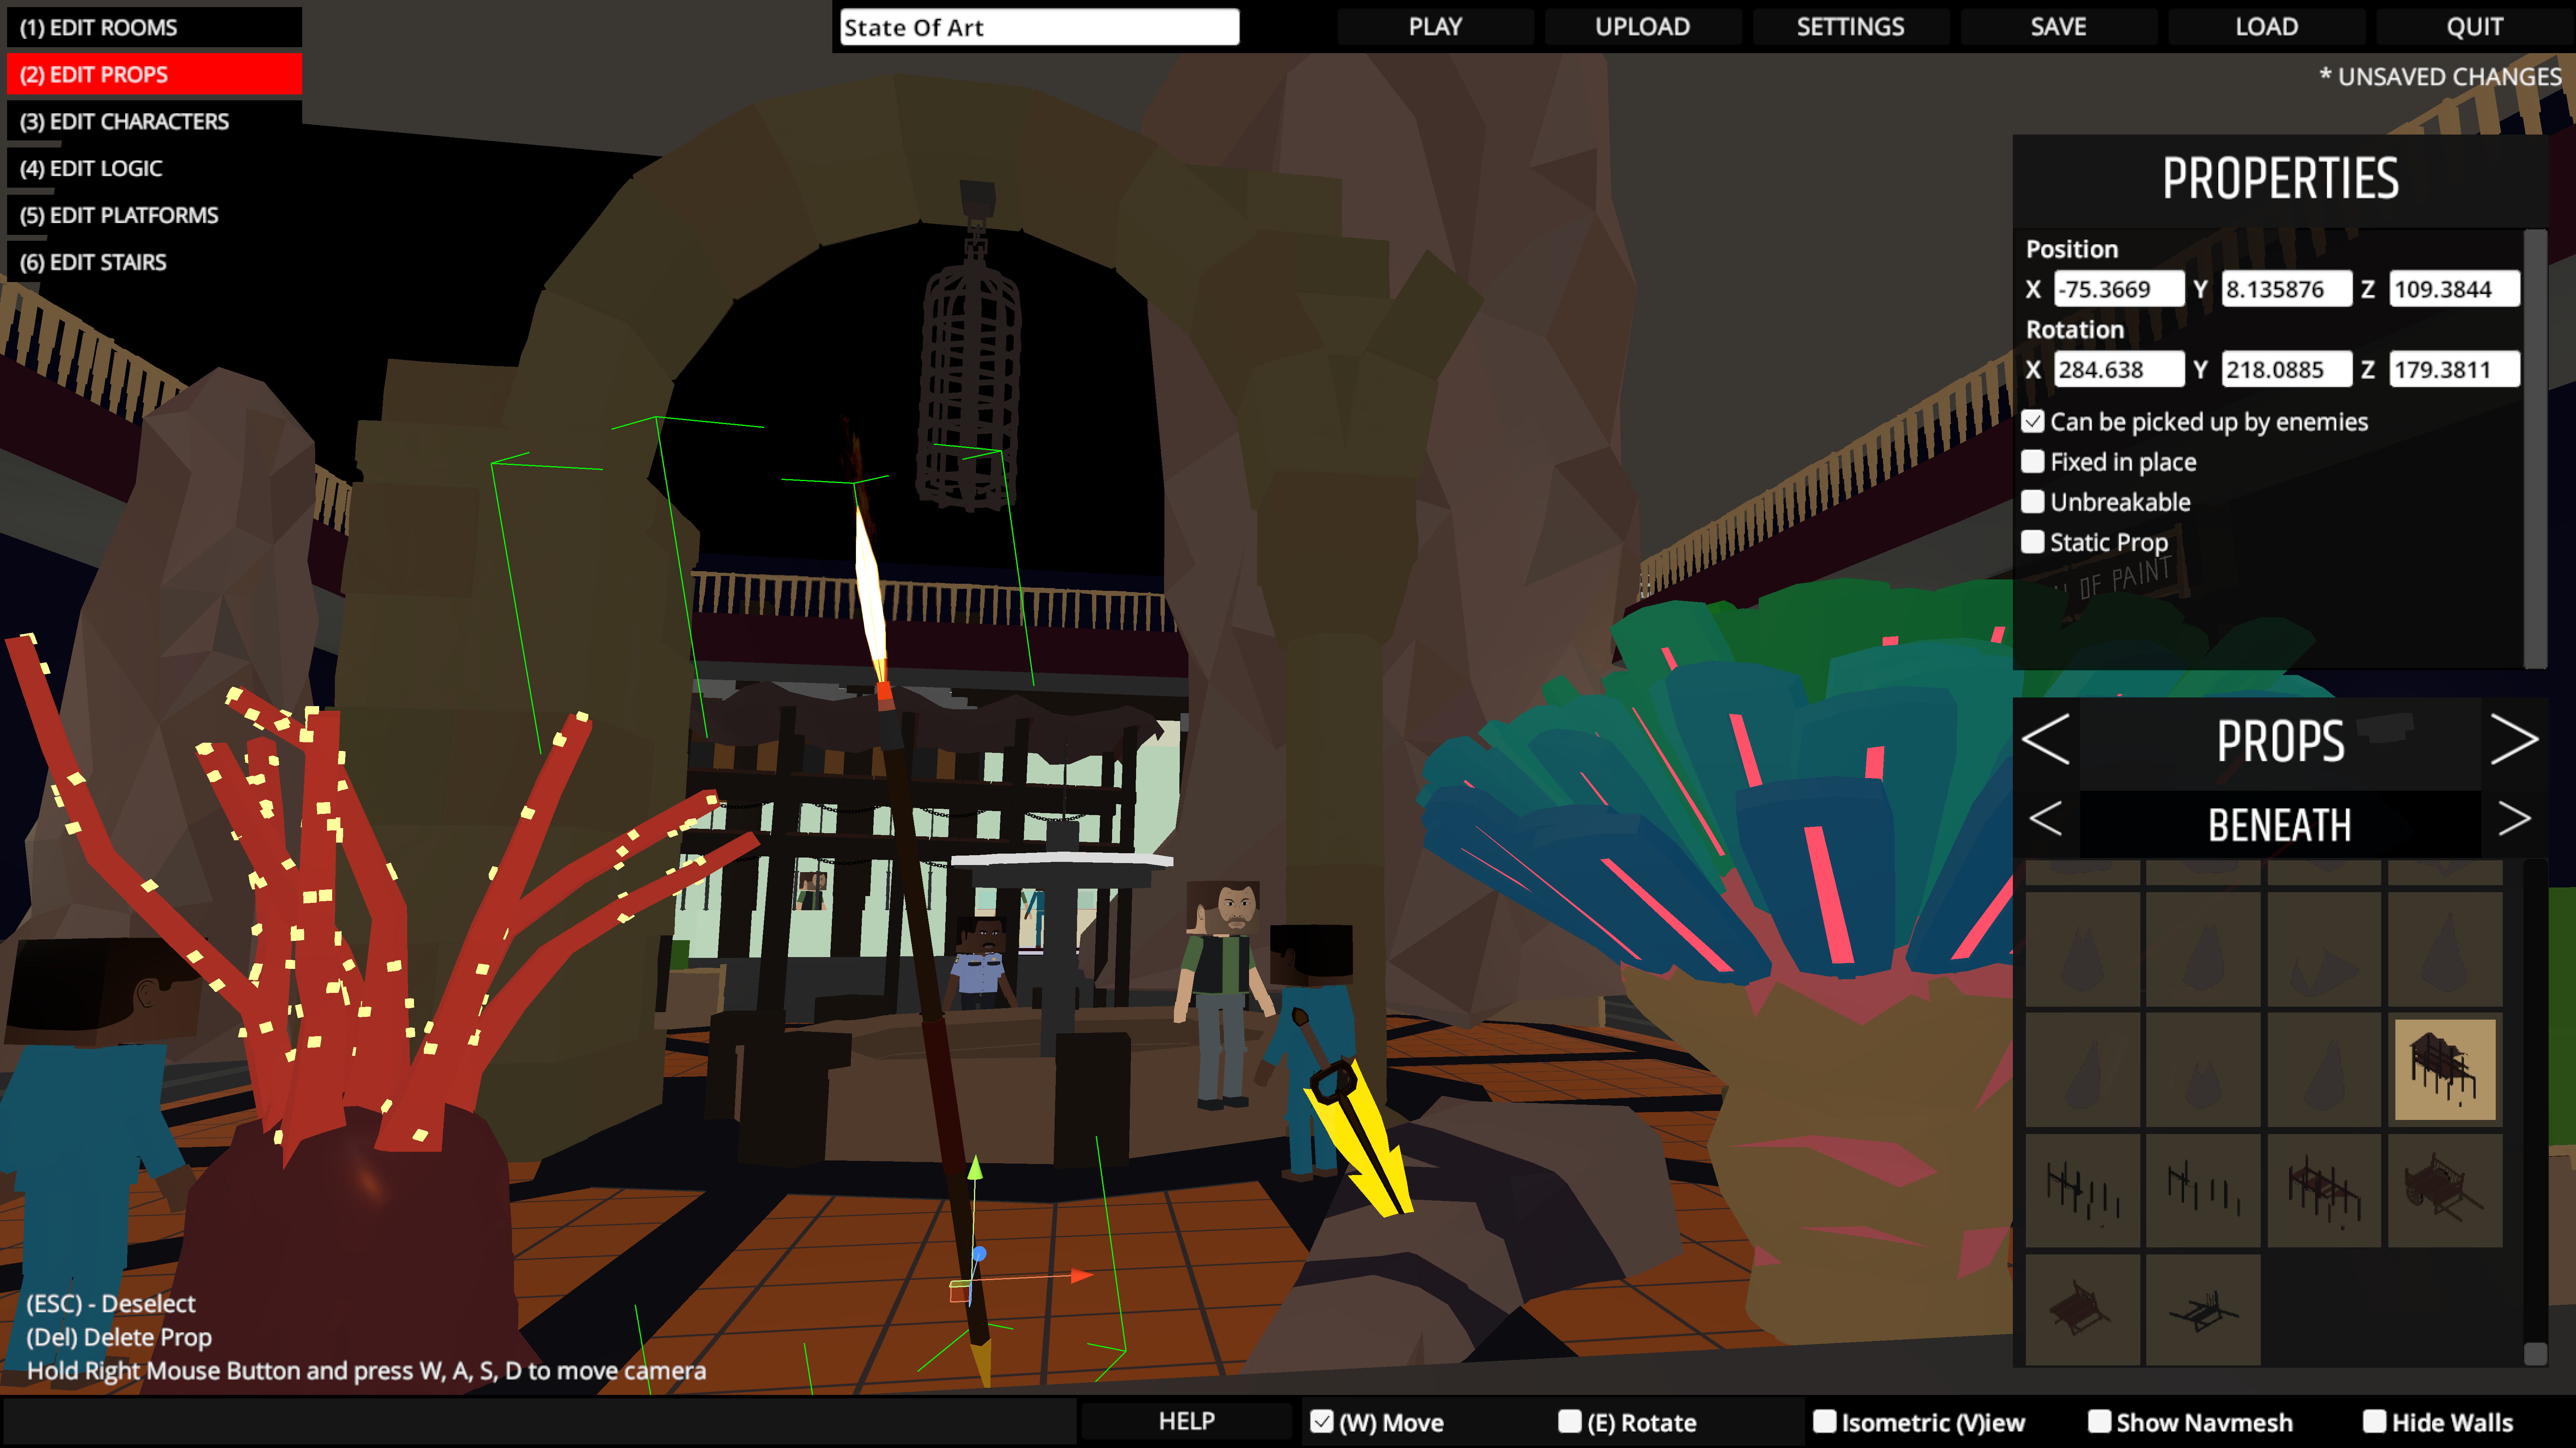2576x1448 pixels.
Task: Click SAVE to save the level
Action: click(x=2058, y=27)
